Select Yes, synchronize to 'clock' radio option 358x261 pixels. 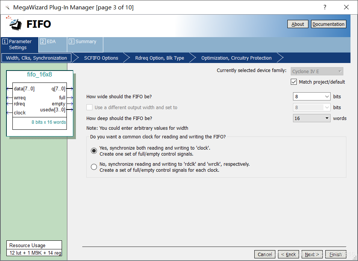(x=94, y=151)
